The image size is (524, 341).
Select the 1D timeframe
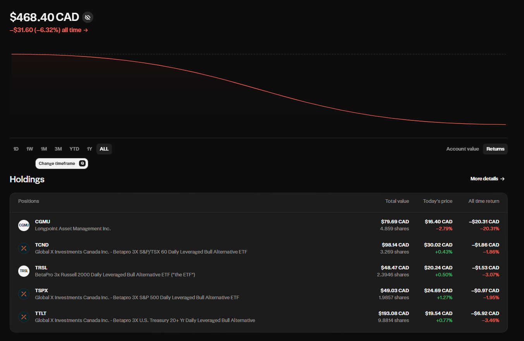pyautogui.click(x=16, y=149)
